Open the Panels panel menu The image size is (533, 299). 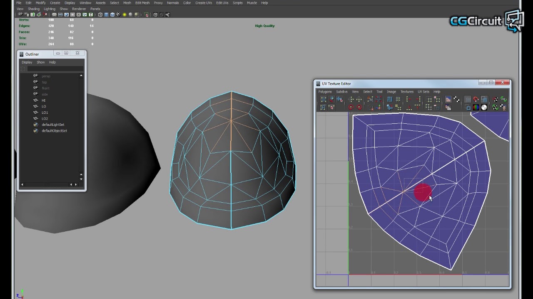point(95,9)
